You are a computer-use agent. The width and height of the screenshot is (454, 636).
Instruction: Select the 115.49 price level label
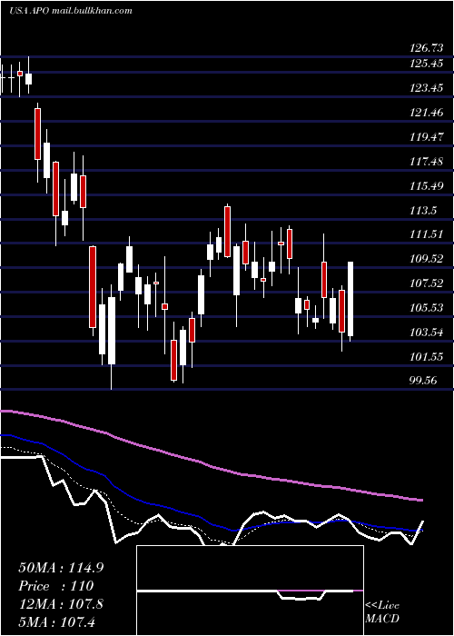click(x=427, y=185)
